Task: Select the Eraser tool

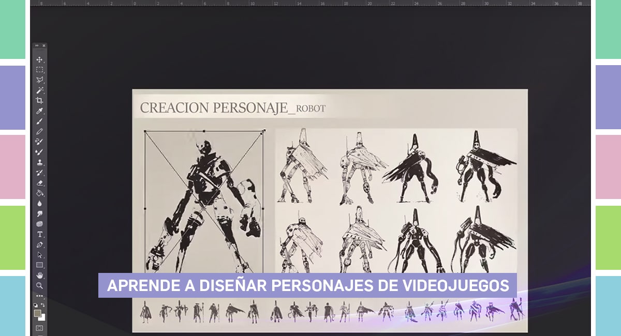Action: coord(39,183)
